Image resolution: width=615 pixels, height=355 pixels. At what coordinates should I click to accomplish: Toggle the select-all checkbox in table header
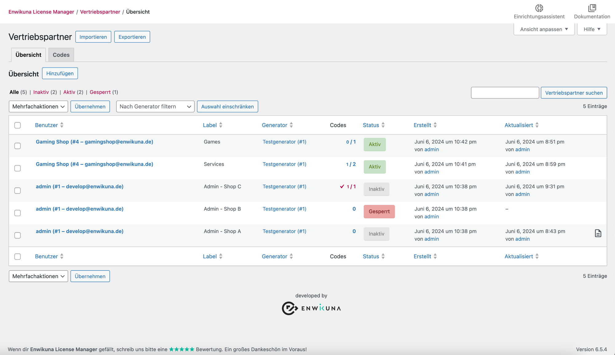coord(18,125)
